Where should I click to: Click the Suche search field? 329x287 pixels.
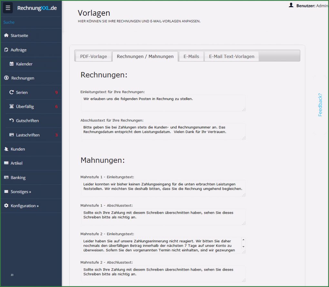click(31, 22)
